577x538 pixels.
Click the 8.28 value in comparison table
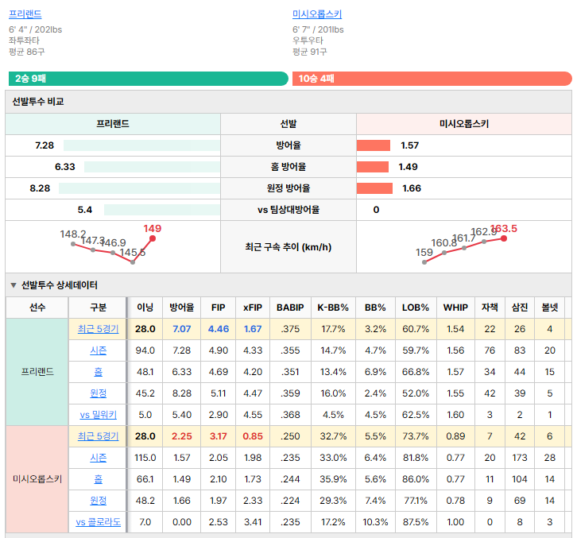(40, 188)
